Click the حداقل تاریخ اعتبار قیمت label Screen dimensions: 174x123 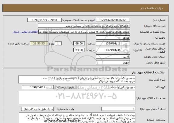tap(155, 50)
